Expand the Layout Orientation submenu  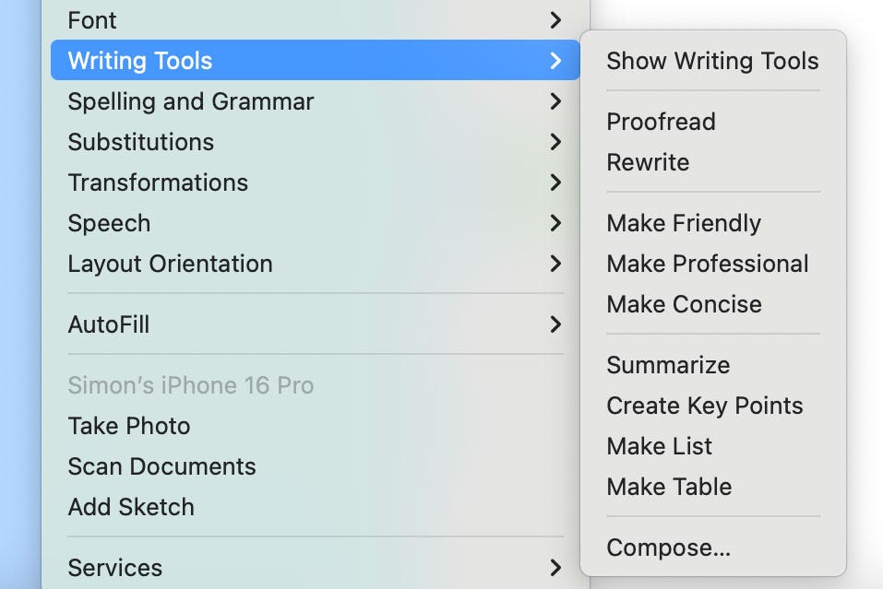coord(316,264)
